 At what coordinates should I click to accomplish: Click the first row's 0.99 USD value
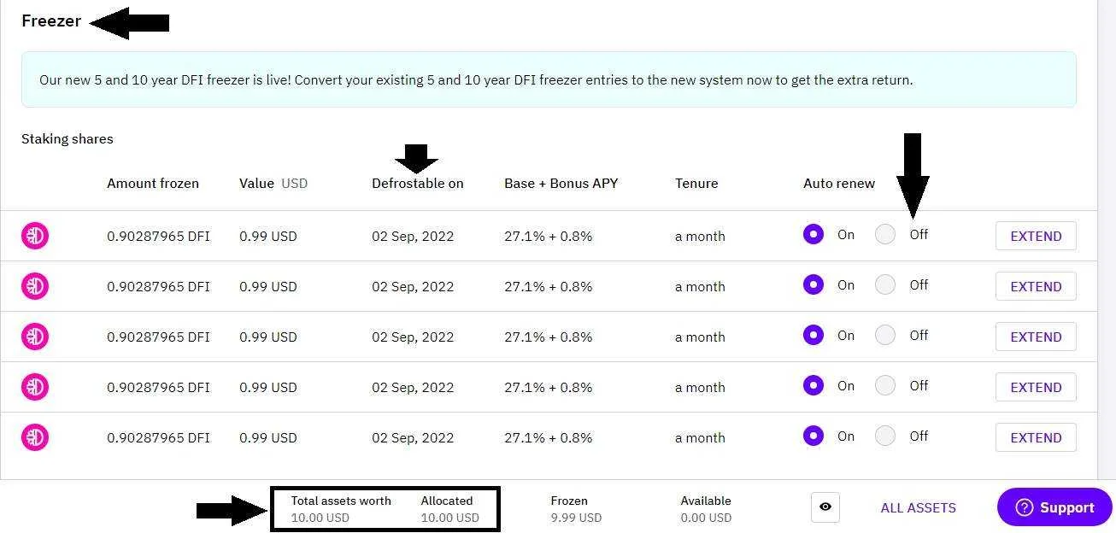pos(268,236)
